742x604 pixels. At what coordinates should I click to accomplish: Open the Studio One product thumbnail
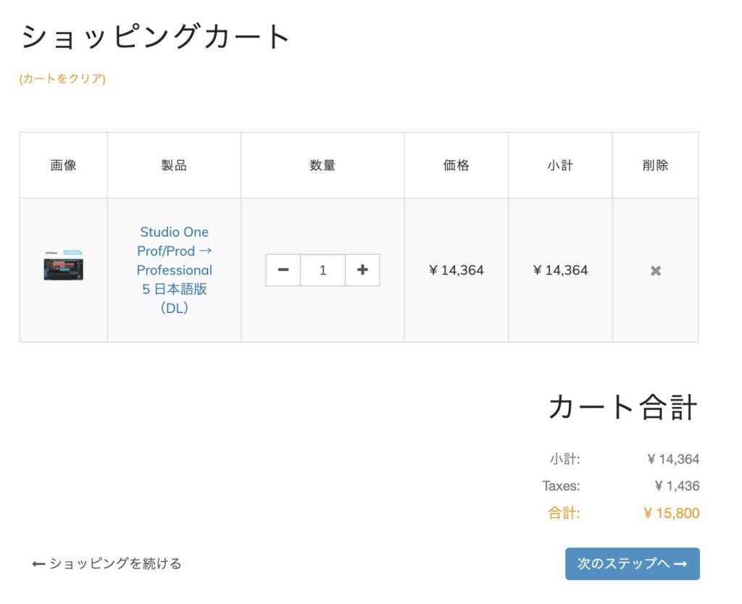[63, 266]
